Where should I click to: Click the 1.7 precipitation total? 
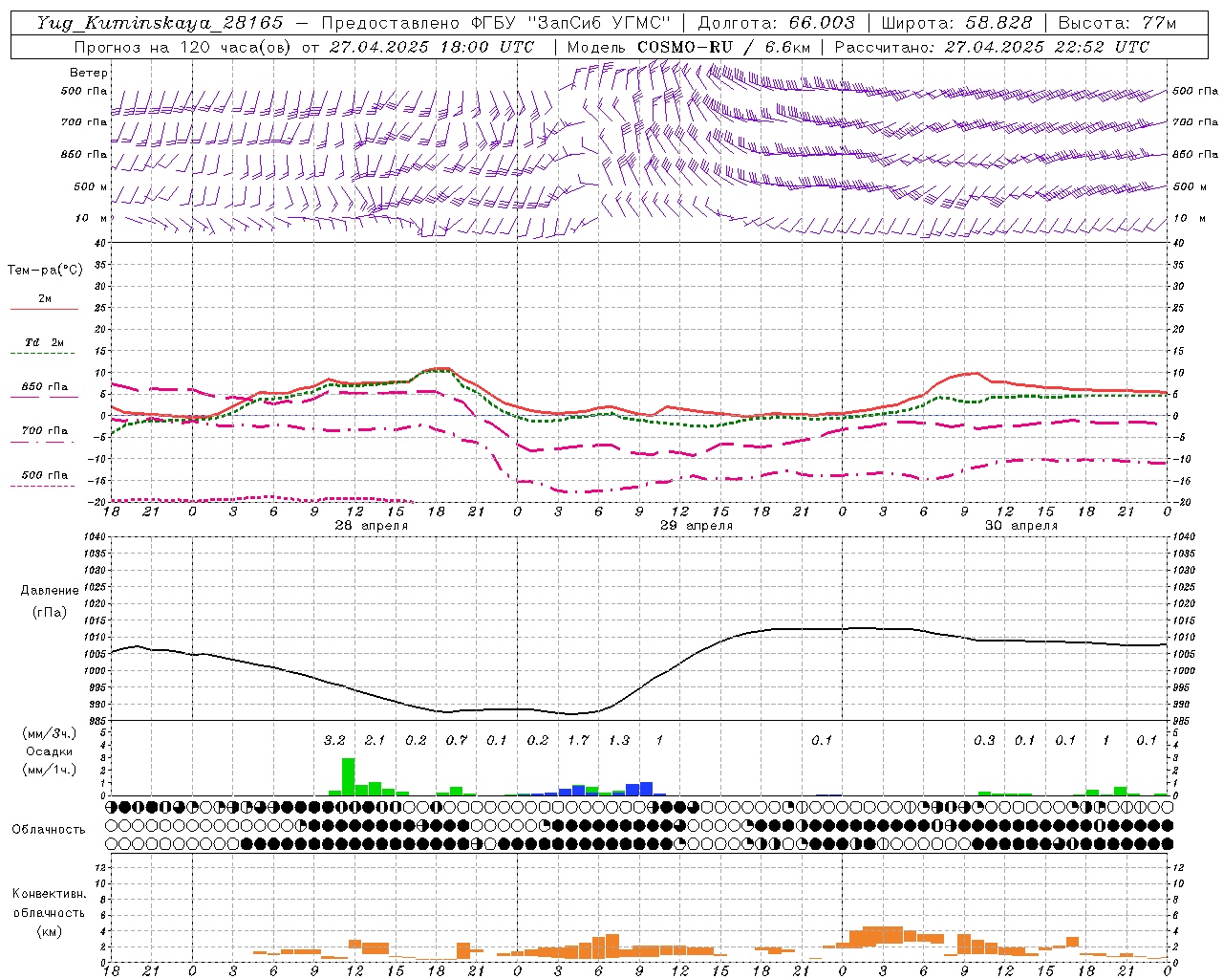[578, 741]
